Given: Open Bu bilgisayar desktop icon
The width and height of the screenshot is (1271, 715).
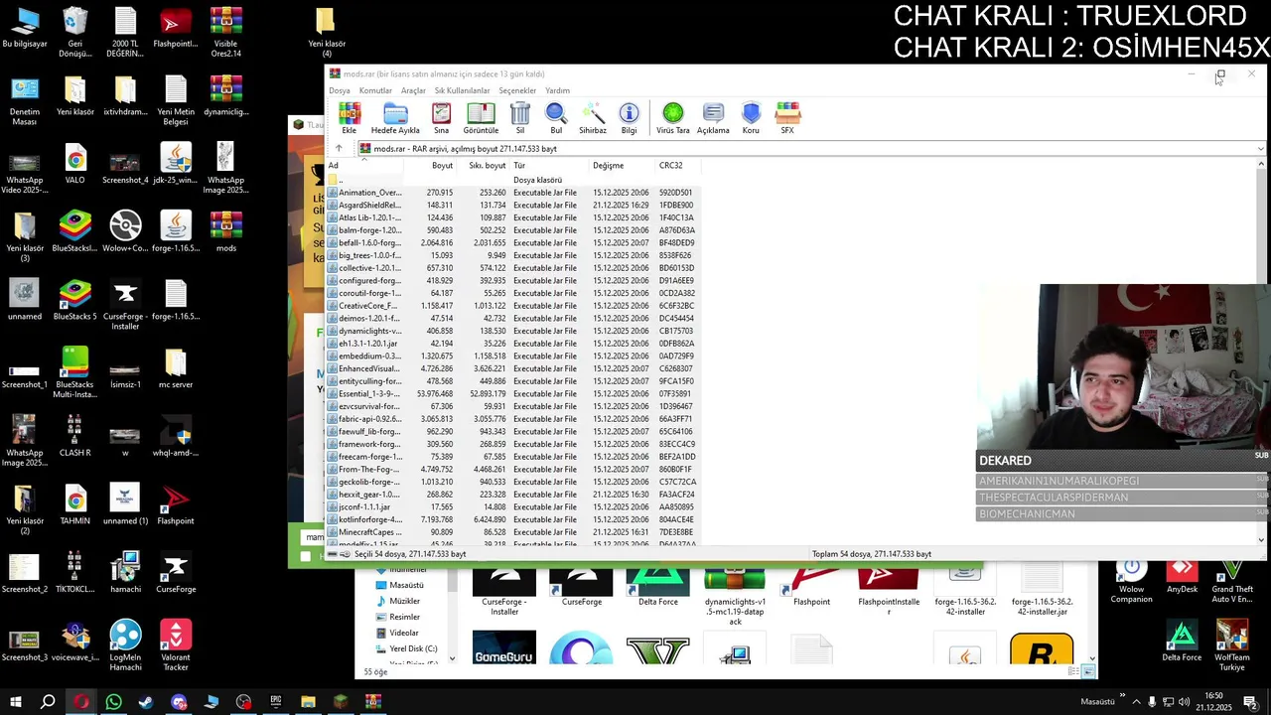Looking at the screenshot, I should pos(24,29).
